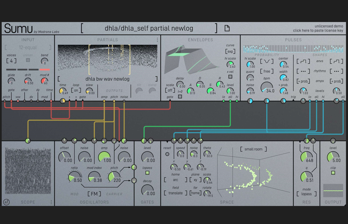Open the envelope curve exp selector
The height and width of the screenshot is (224, 348).
tap(230, 51)
